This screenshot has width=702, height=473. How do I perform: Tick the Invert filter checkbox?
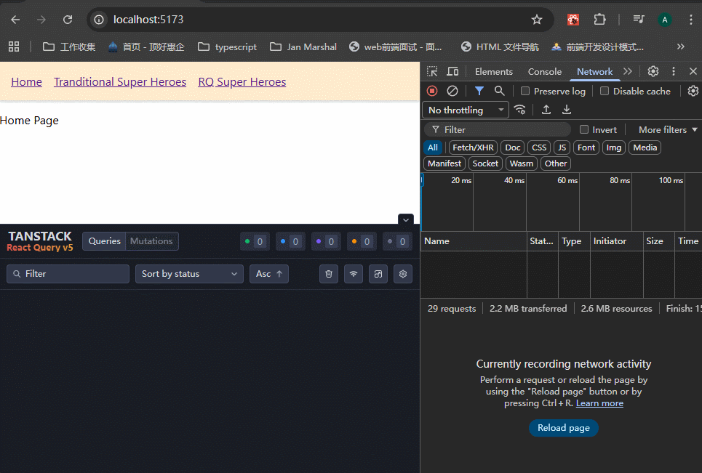(x=584, y=130)
